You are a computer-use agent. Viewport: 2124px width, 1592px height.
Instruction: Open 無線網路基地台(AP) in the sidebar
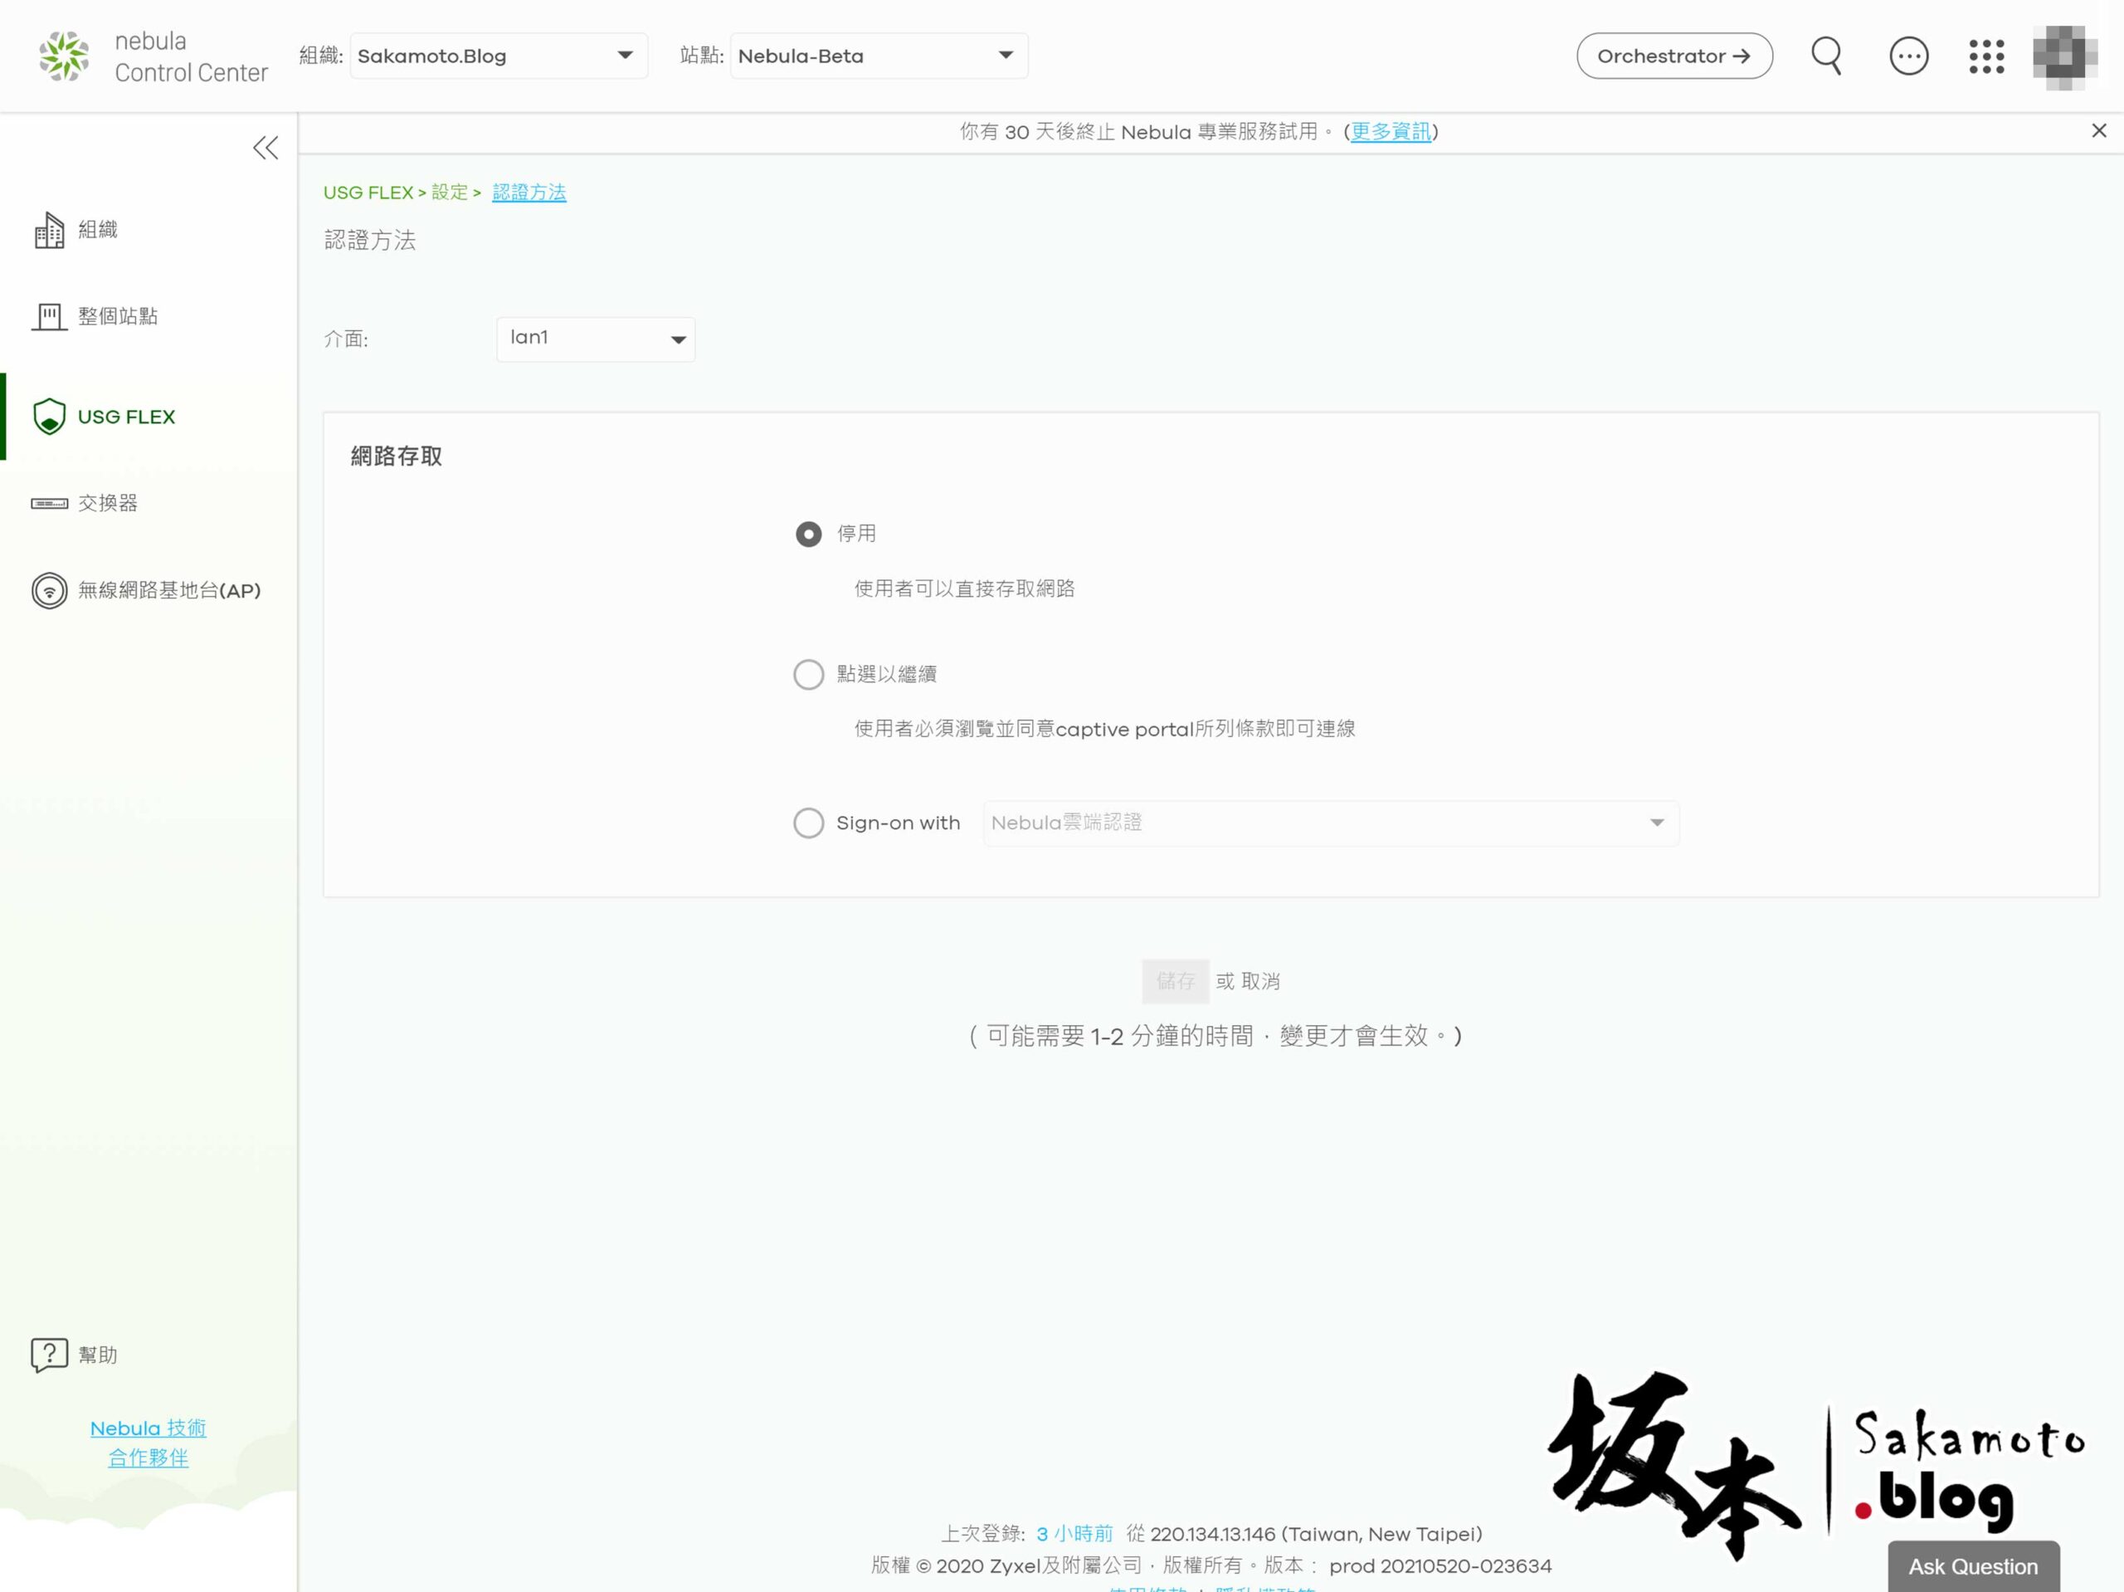(169, 591)
